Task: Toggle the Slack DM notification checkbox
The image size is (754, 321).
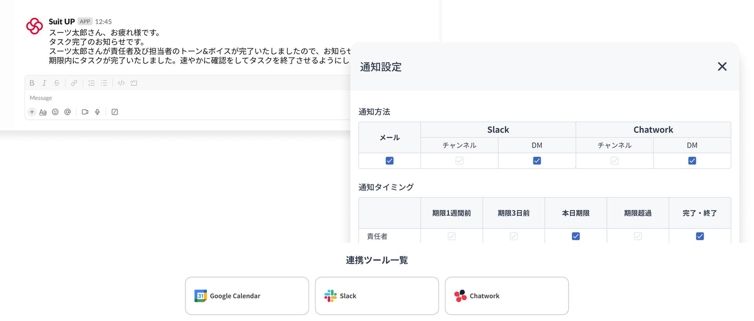Action: 537,161
